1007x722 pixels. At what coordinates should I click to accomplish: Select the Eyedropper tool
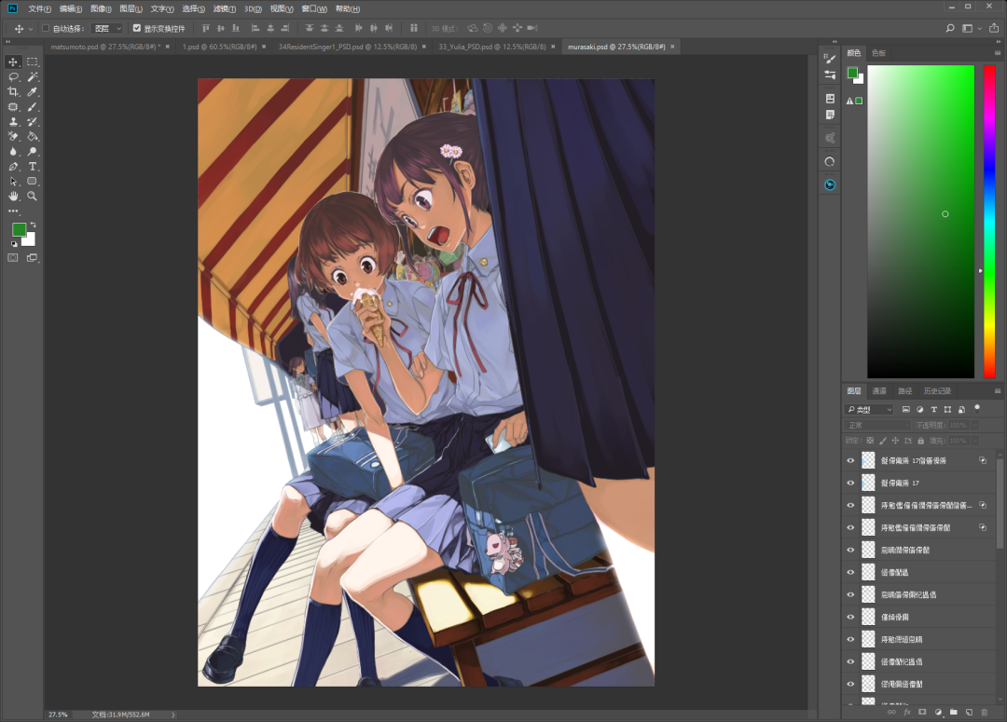pyautogui.click(x=33, y=92)
